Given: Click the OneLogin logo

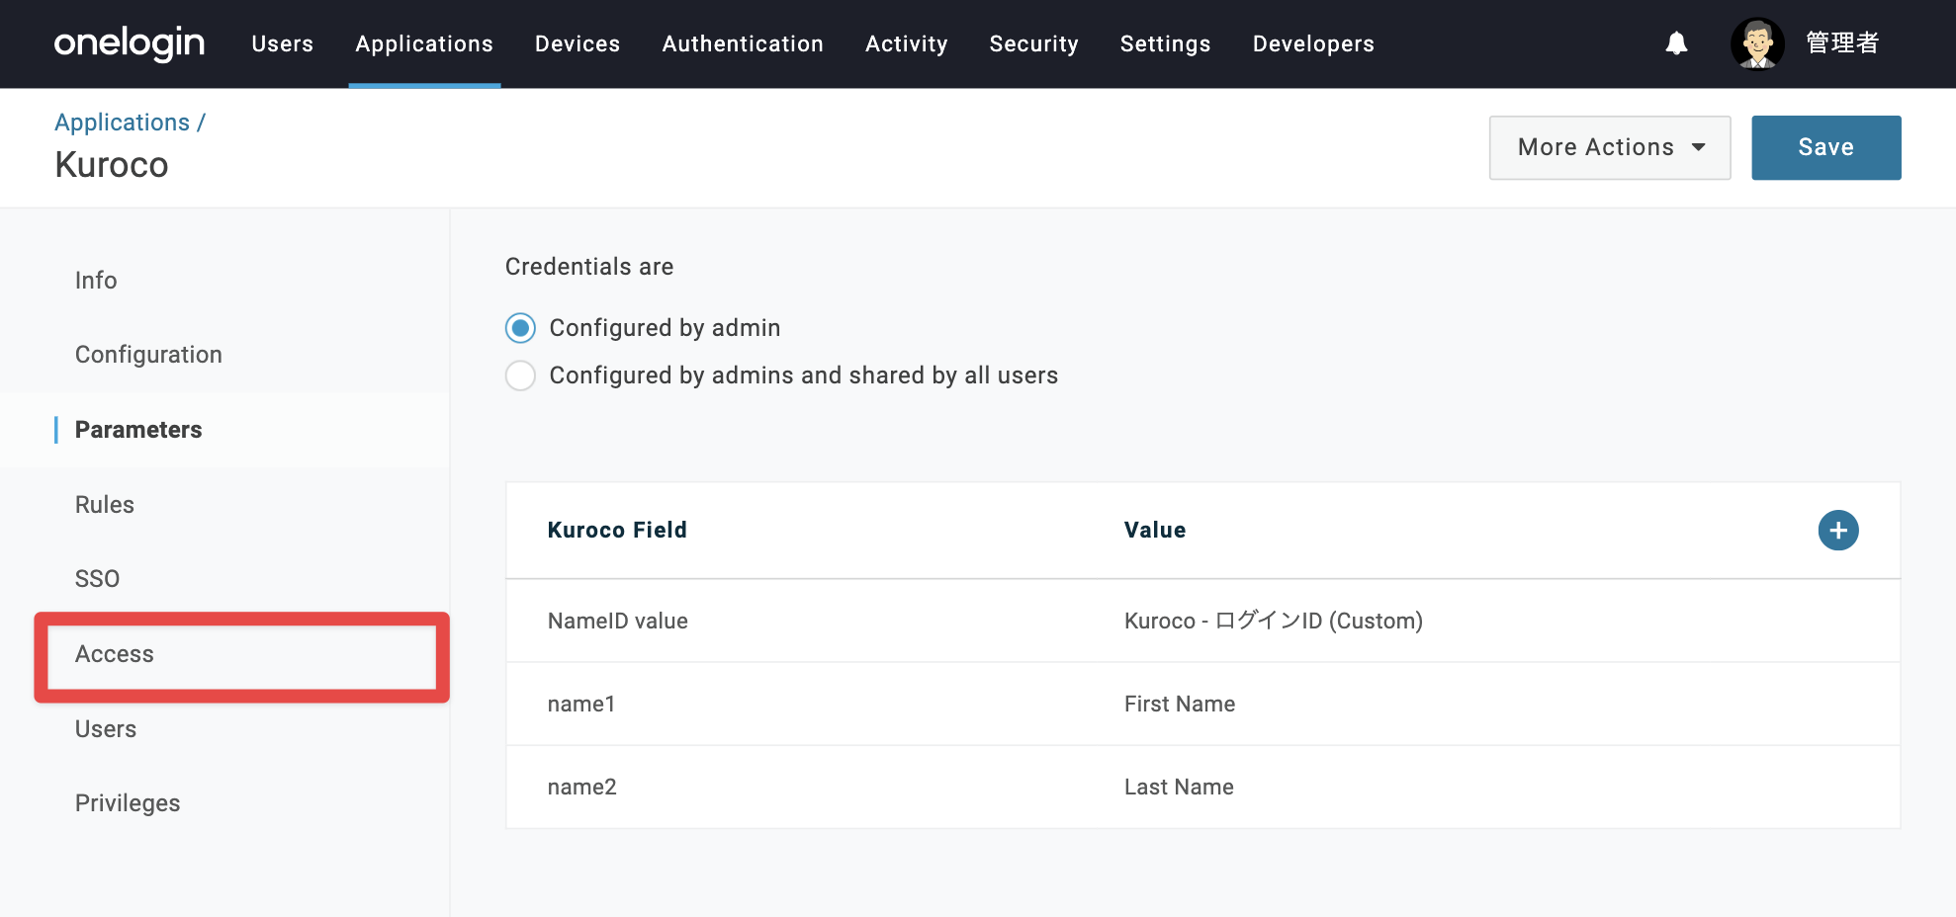Looking at the screenshot, I should 130,43.
